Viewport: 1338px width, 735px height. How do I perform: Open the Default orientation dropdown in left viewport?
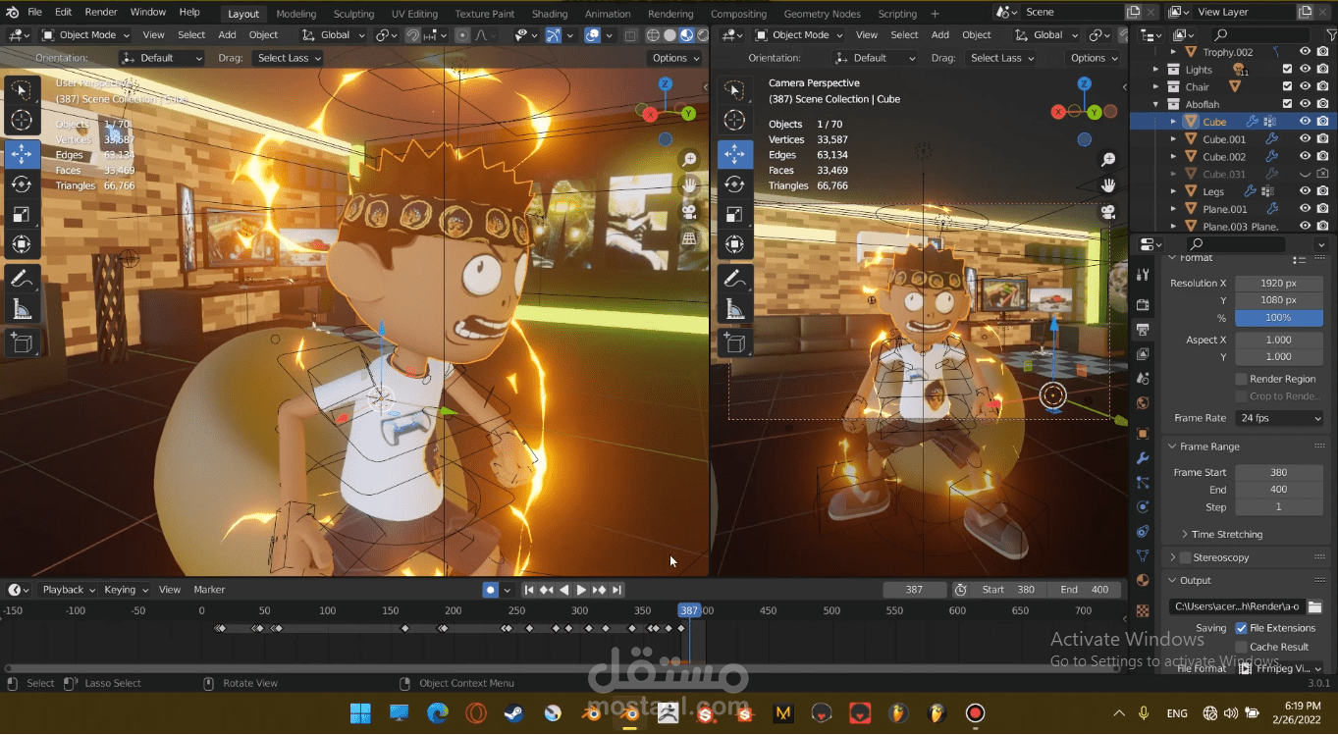[162, 58]
